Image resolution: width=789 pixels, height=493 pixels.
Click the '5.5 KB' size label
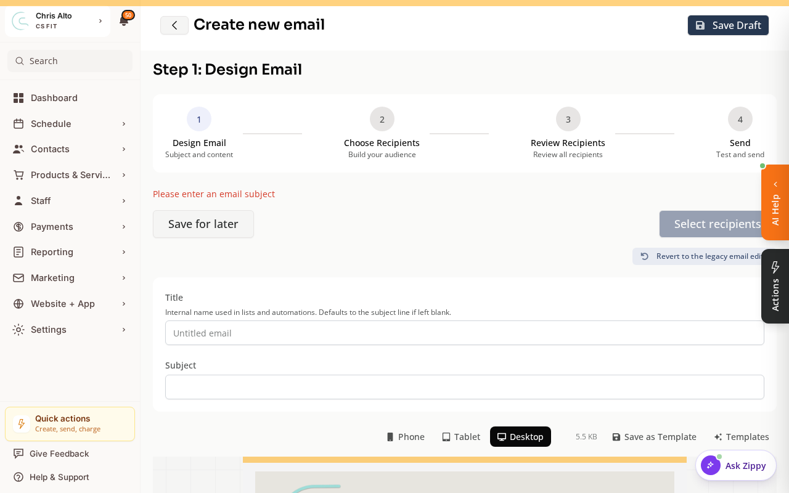point(586,437)
